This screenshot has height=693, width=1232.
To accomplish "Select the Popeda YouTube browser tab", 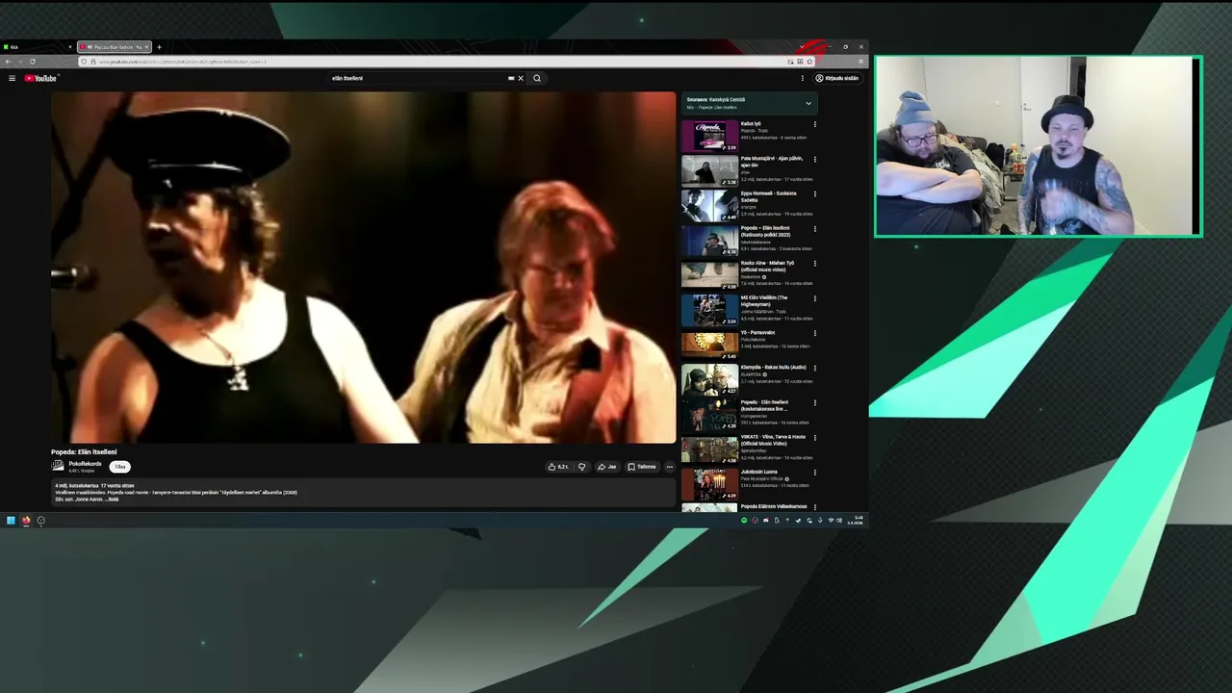I will click(114, 46).
